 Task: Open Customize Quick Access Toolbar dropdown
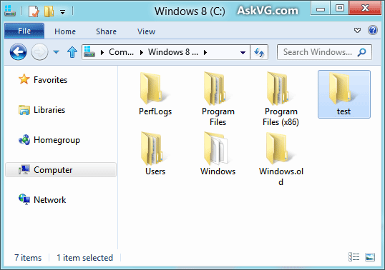pyautogui.click(x=63, y=11)
